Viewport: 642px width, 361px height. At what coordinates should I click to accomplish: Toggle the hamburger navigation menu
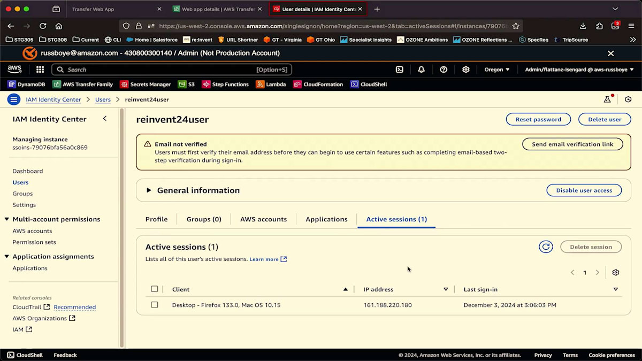(14, 99)
